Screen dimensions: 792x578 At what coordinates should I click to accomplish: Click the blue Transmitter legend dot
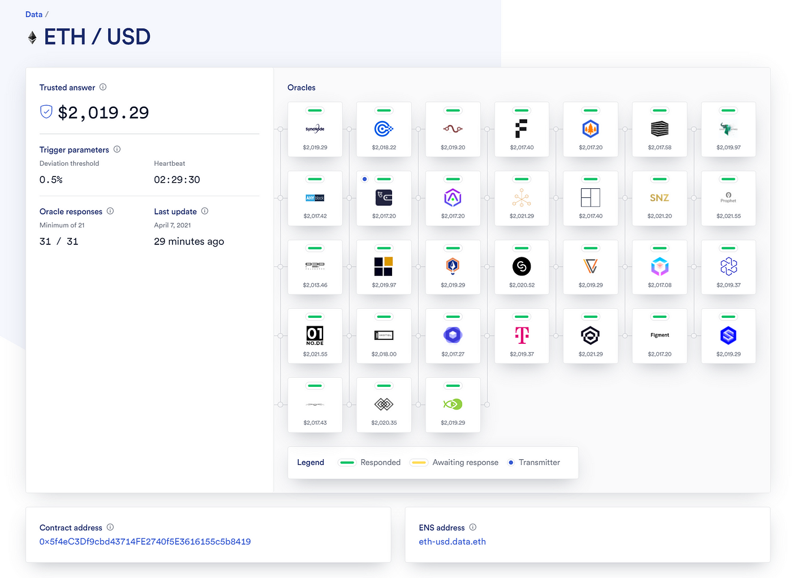click(511, 463)
